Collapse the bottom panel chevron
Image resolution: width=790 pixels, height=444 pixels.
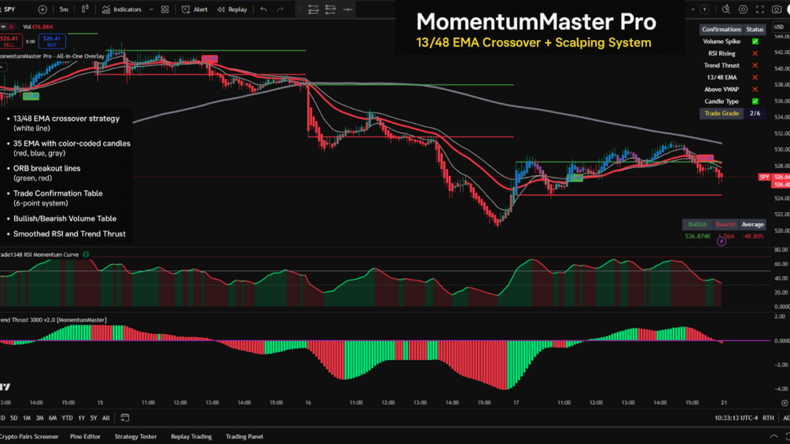[773, 436]
